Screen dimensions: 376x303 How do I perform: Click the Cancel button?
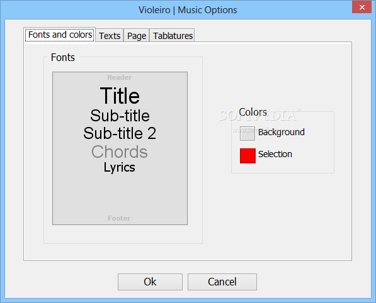click(222, 282)
